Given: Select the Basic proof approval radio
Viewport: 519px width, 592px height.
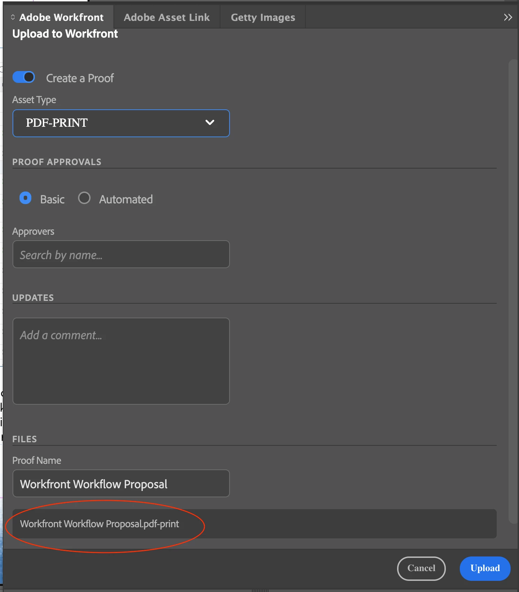Looking at the screenshot, I should pos(25,198).
